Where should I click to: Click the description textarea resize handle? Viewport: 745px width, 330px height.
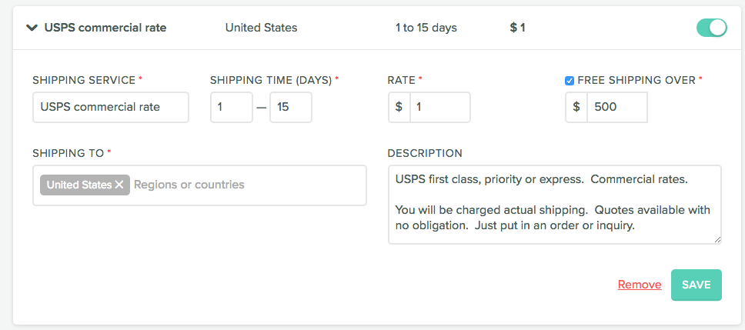[x=717, y=240]
